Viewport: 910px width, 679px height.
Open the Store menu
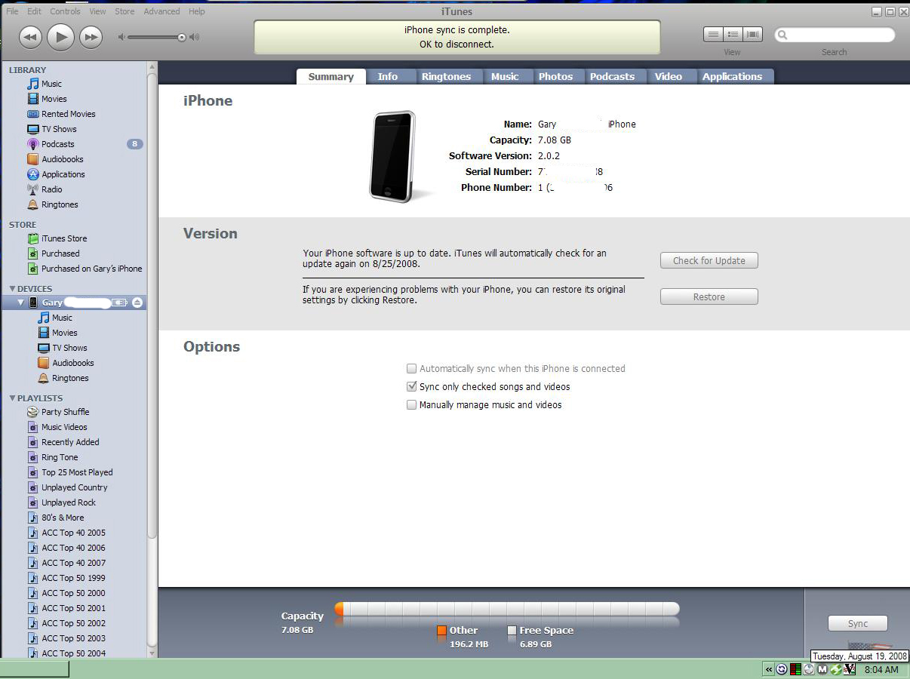coord(125,11)
